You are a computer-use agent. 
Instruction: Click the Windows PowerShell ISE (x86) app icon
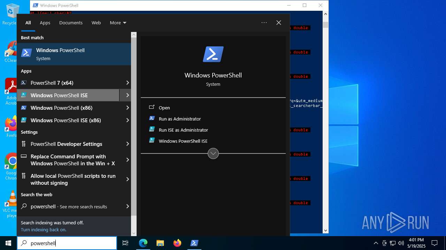(24, 120)
